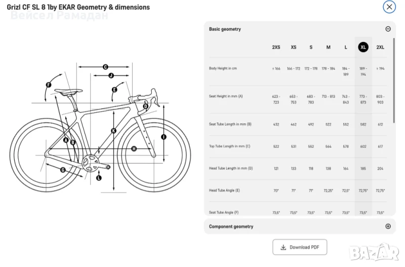Image resolution: width=405 pixels, height=267 pixels.
Task: Click the highlighted XL size badge
Action: coord(363,47)
